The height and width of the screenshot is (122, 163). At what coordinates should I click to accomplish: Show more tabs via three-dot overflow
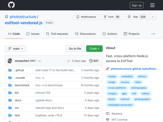tap(153, 34)
